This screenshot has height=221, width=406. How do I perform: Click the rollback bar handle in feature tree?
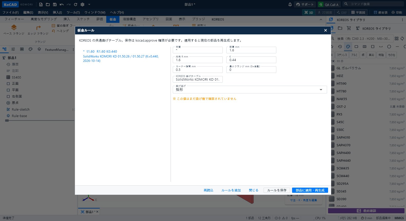coord(7,120)
